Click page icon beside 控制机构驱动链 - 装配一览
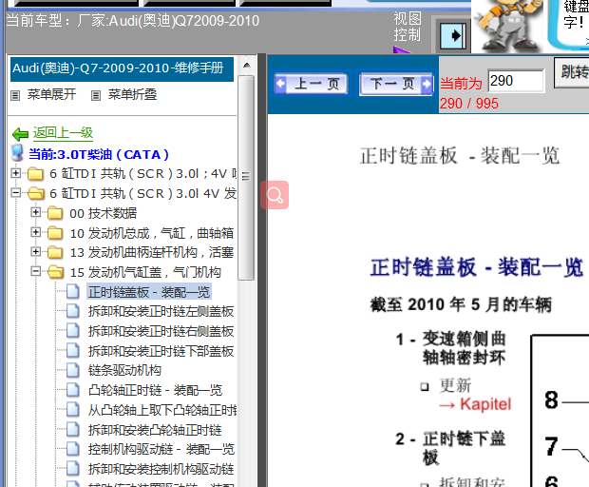The image size is (589, 487). [x=73, y=449]
